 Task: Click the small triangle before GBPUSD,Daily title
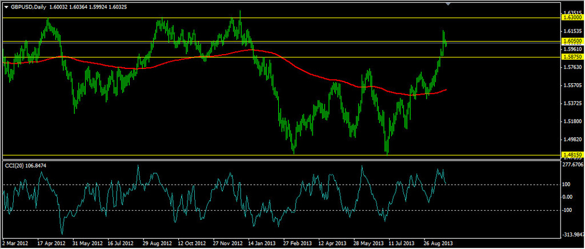6,7
